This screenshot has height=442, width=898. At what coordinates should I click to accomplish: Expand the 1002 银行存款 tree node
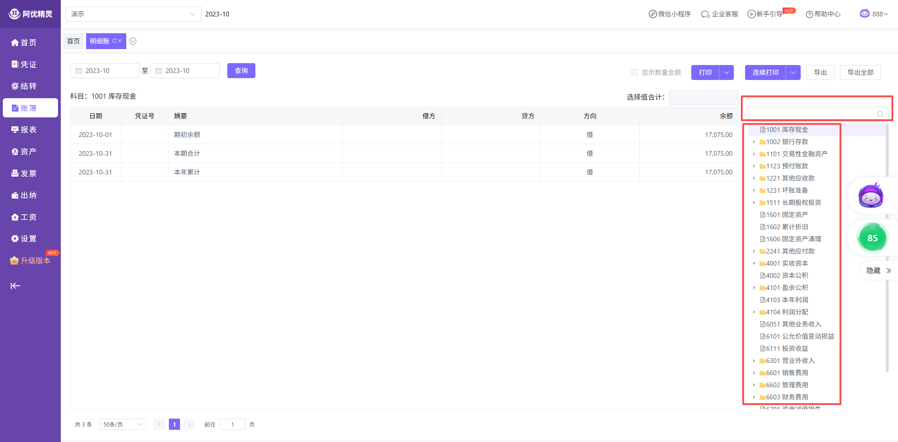click(754, 142)
